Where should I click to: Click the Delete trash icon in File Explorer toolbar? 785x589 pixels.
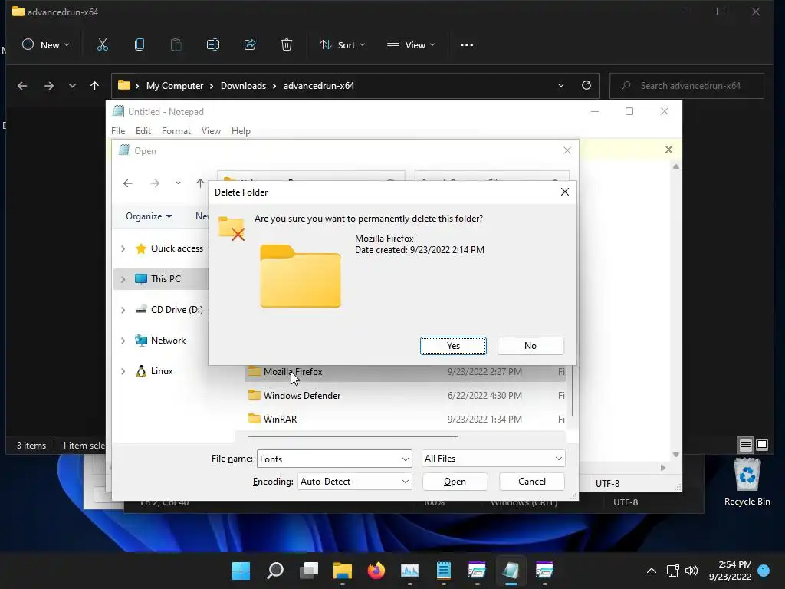pyautogui.click(x=287, y=45)
